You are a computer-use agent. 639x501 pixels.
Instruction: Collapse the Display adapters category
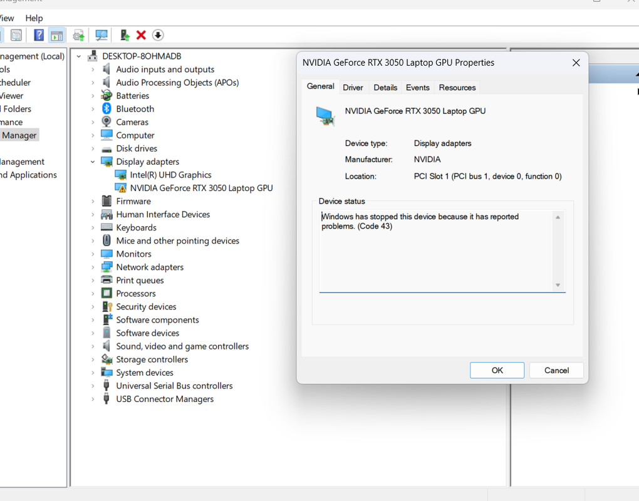93,162
